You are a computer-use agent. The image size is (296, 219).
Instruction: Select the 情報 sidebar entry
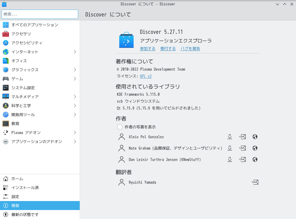[x=5, y=206]
